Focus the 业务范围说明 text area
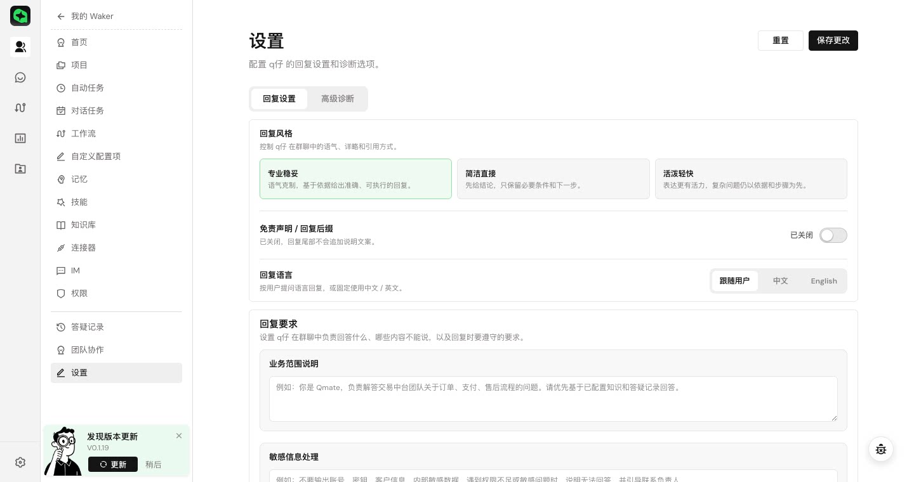The height and width of the screenshot is (482, 914). (x=553, y=399)
